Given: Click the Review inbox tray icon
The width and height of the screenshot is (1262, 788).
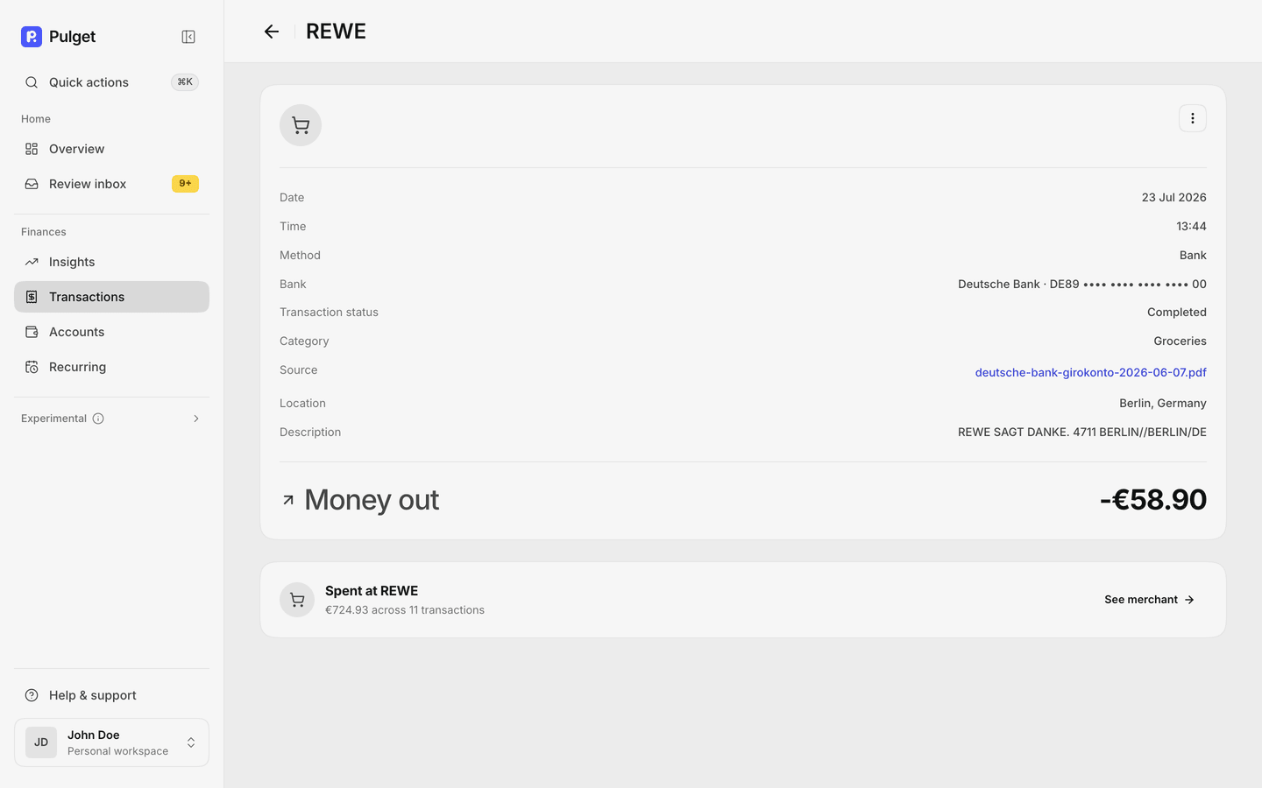Looking at the screenshot, I should pos(32,184).
